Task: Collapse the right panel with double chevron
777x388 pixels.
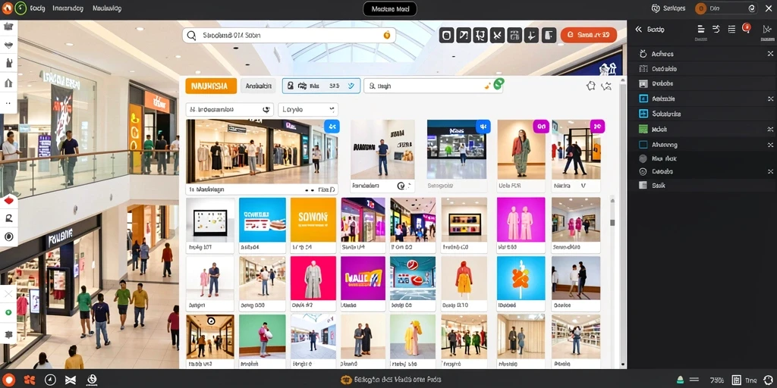Action: (x=639, y=30)
